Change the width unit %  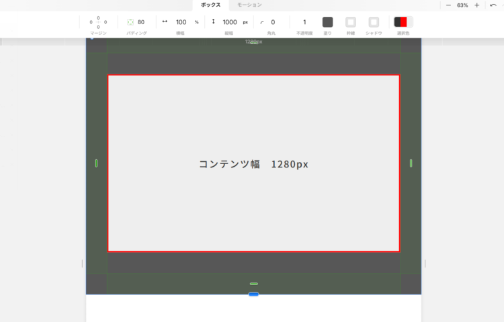click(196, 22)
